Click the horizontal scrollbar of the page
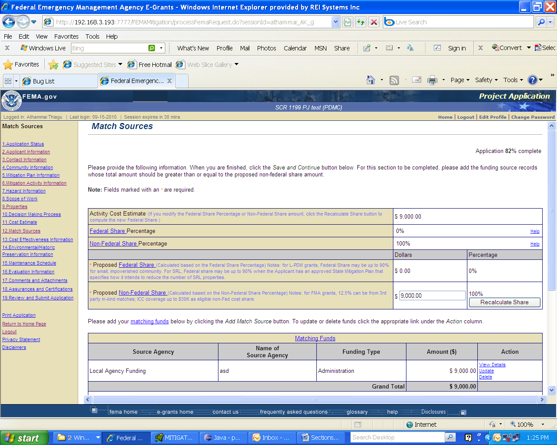The image size is (557, 445). tap(315, 399)
